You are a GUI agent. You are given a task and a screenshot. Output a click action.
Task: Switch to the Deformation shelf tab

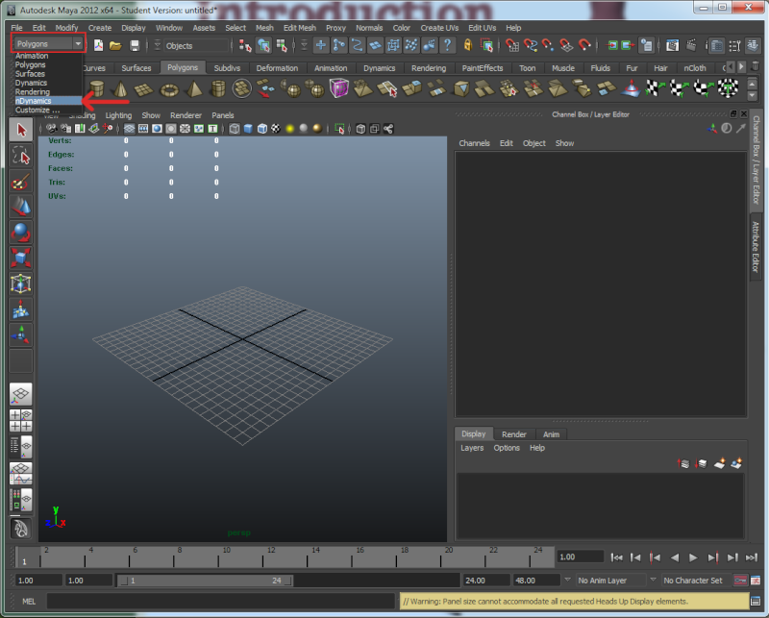(277, 68)
